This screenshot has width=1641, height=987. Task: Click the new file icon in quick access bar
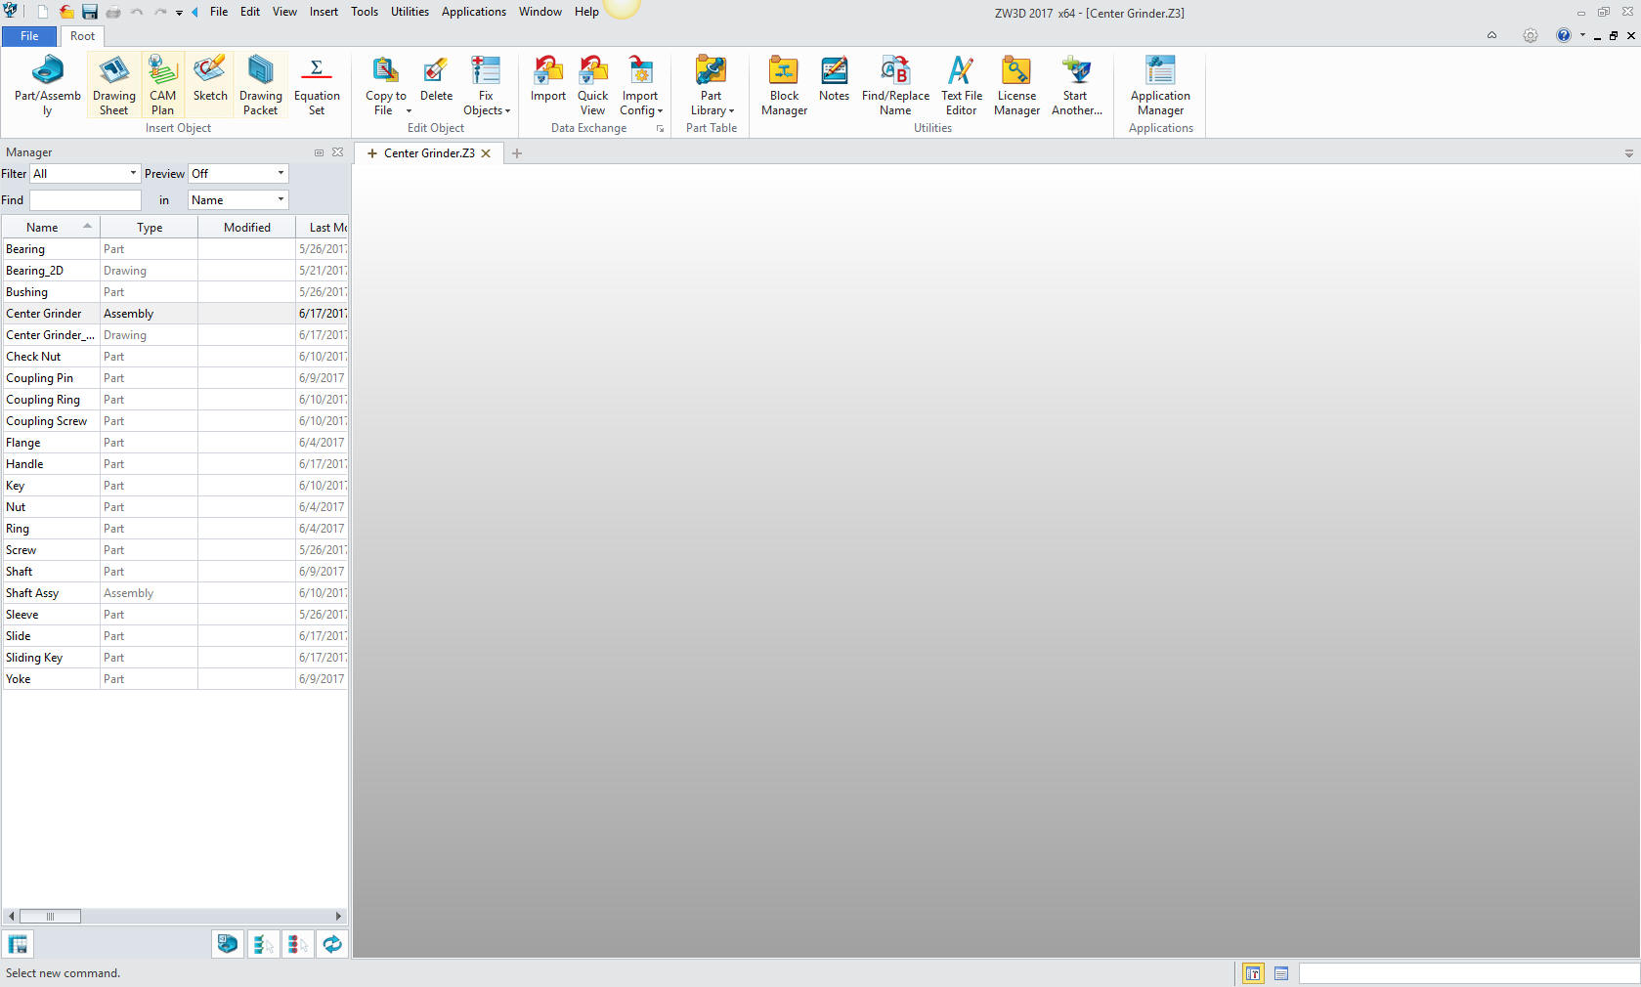(x=42, y=12)
